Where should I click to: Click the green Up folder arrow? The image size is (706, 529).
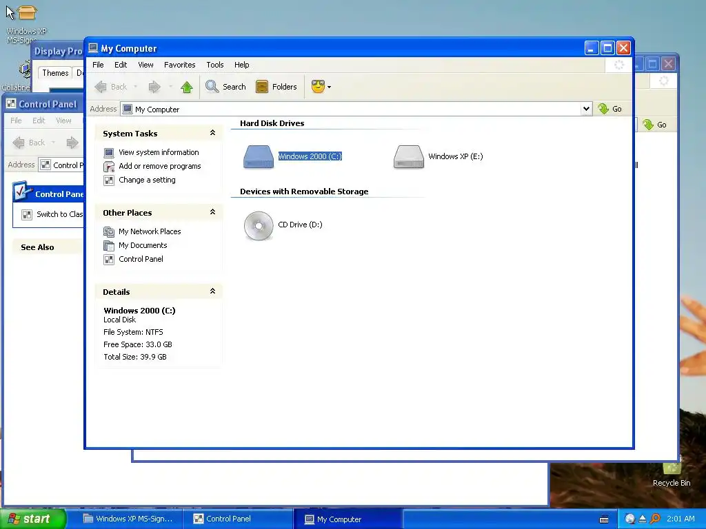(186, 87)
